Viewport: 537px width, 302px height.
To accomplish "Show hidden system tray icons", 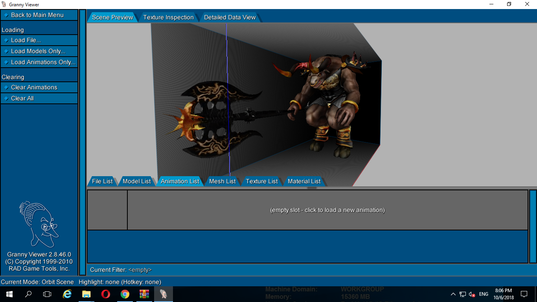I will point(453,294).
